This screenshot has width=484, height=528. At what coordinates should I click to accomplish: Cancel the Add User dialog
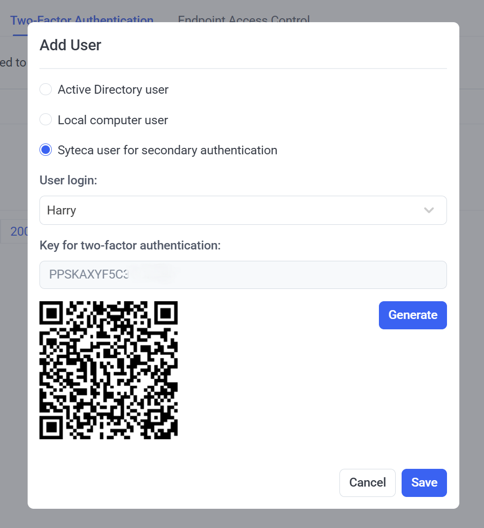click(368, 483)
